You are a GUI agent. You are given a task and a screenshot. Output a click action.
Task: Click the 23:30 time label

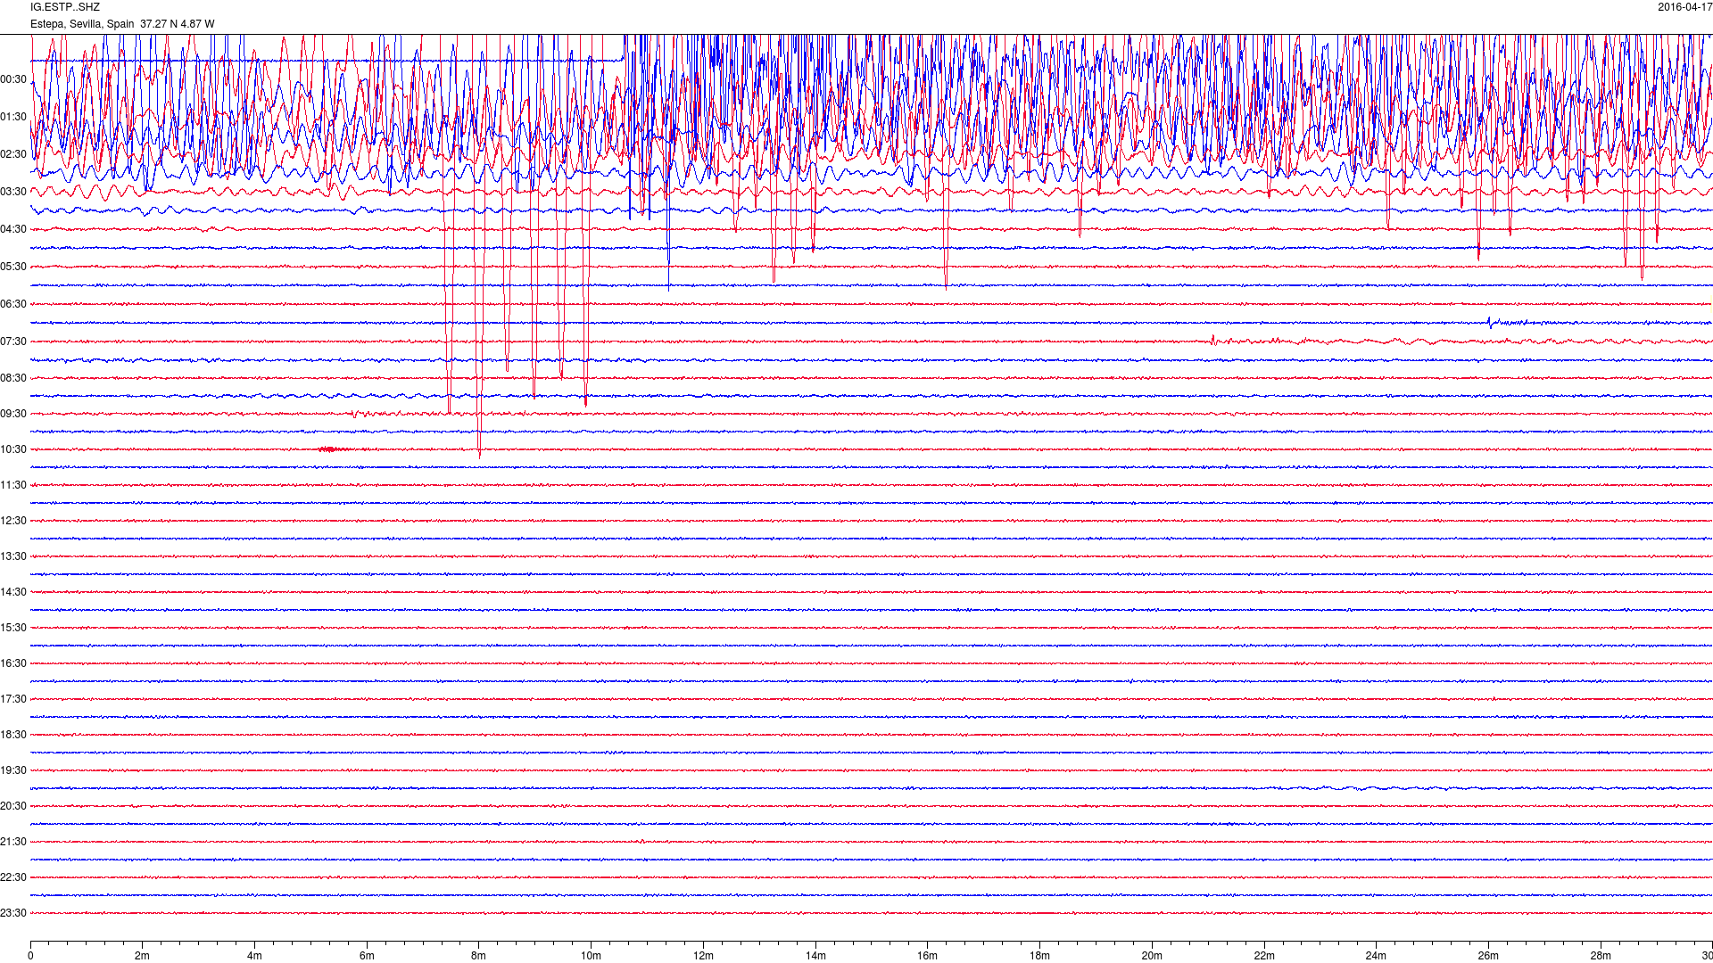coord(13,913)
